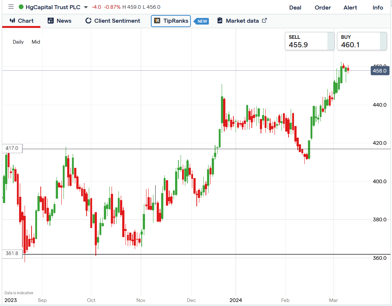Expand the HgCapital Trust PLC dropdown arrow
Image resolution: width=392 pixels, height=306 pixels.
click(x=86, y=7)
